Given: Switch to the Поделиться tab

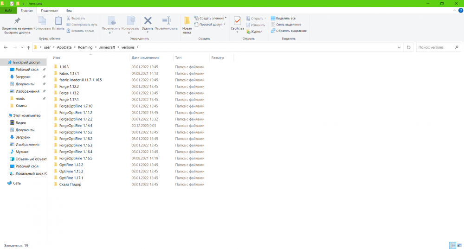Looking at the screenshot, I should [x=50, y=10].
